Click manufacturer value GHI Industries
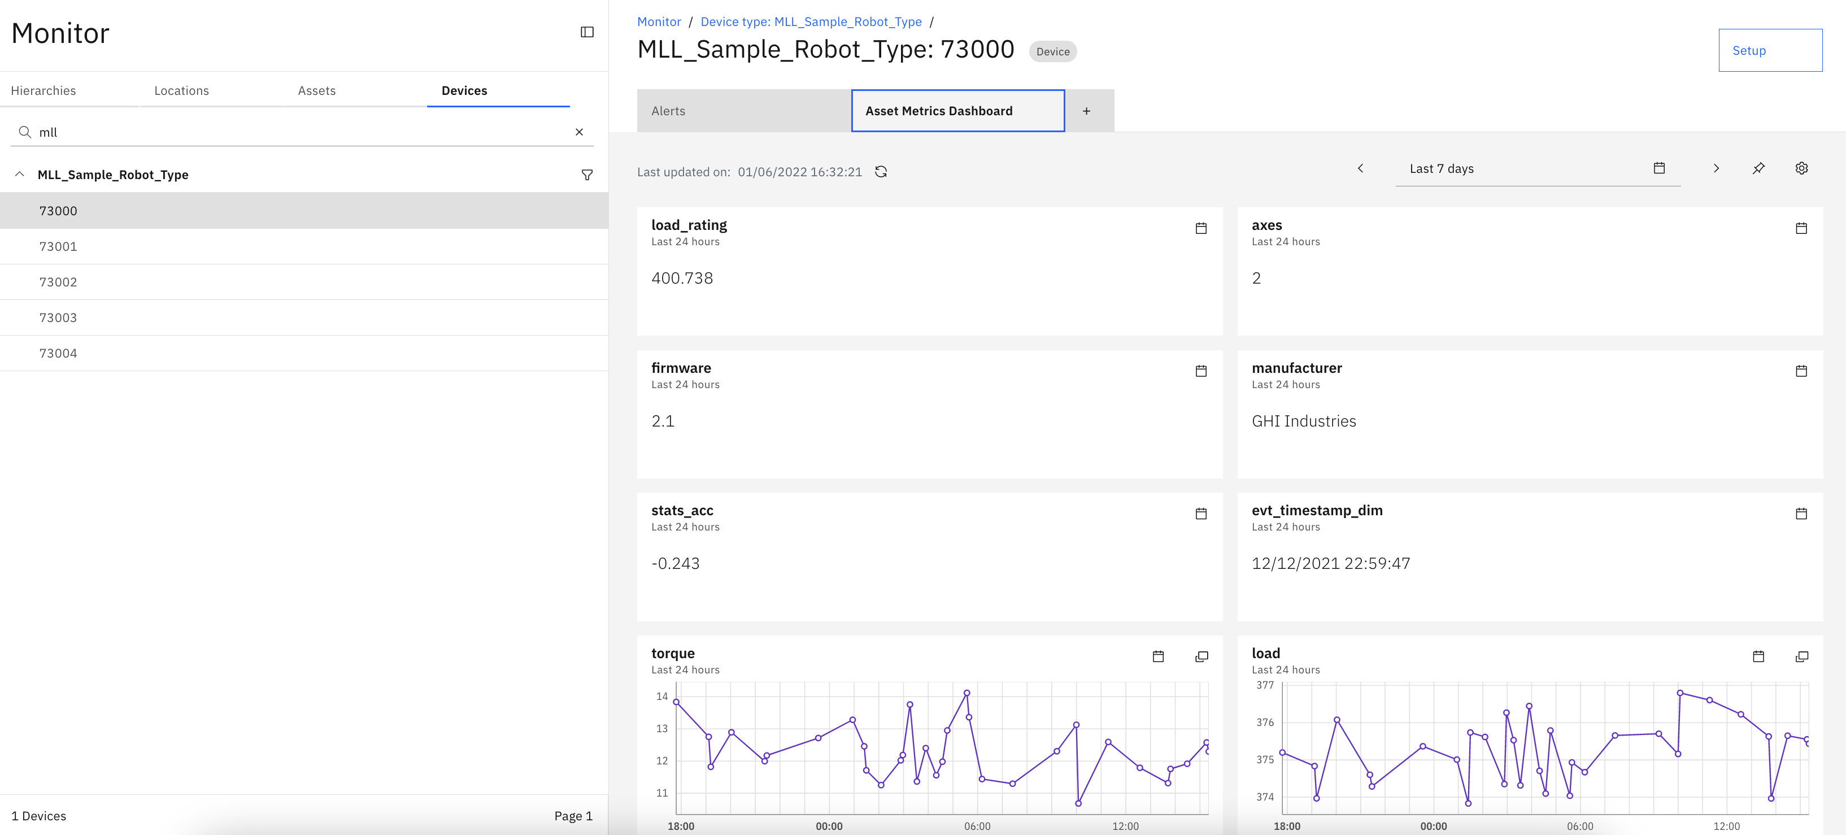This screenshot has width=1846, height=835. [x=1304, y=421]
